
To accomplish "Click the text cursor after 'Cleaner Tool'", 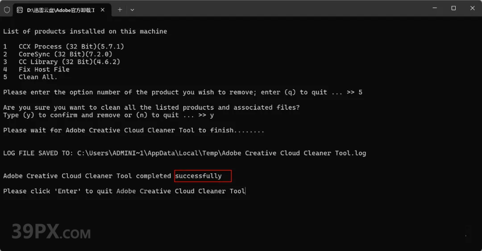I will [245, 191].
